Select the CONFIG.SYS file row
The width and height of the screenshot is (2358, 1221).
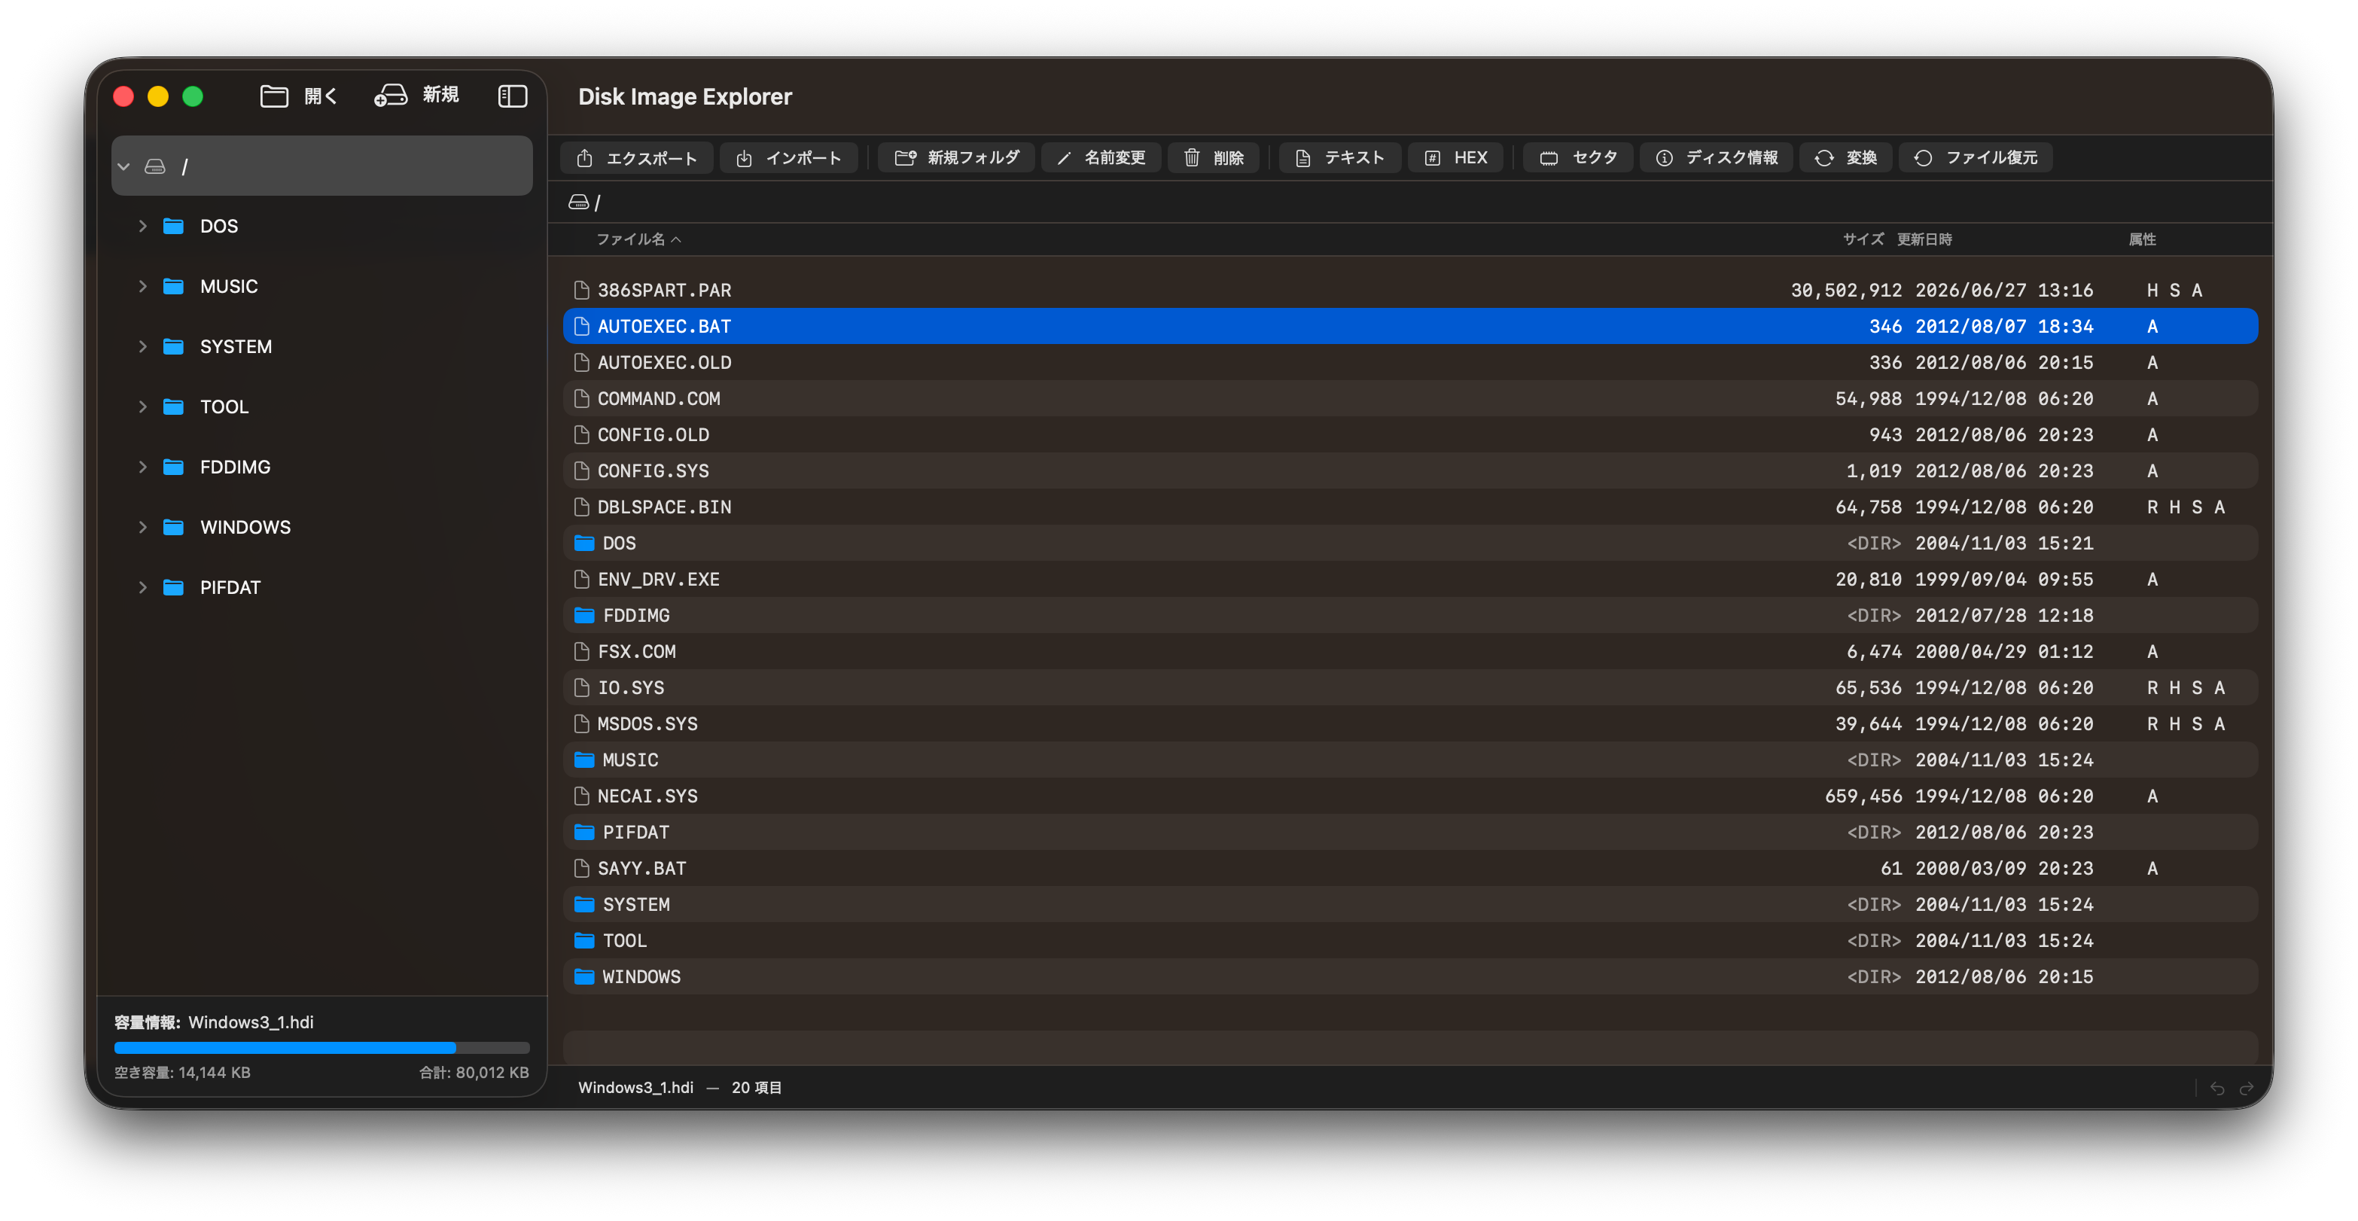[1409, 470]
